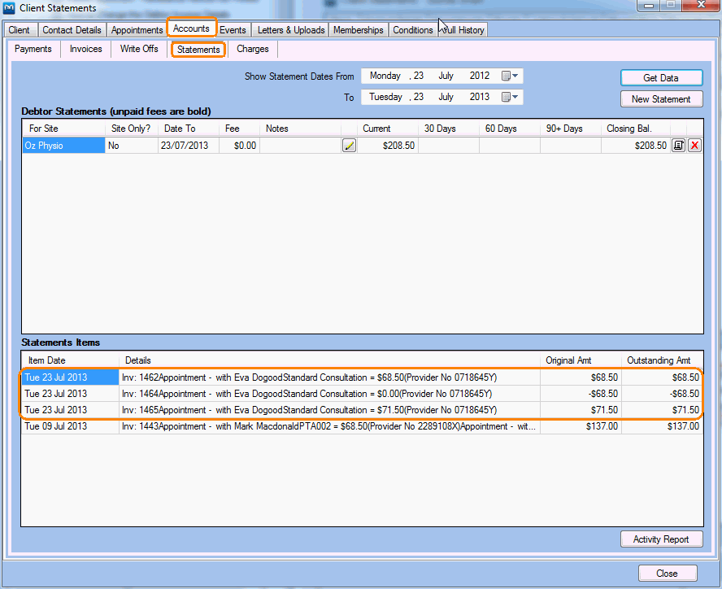Screen dimensions: 722x589
Task: Open calendar picker for the To date
Action: click(504, 97)
